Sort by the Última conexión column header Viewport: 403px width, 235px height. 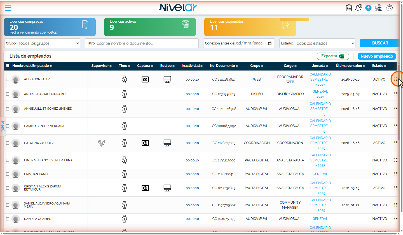click(350, 66)
